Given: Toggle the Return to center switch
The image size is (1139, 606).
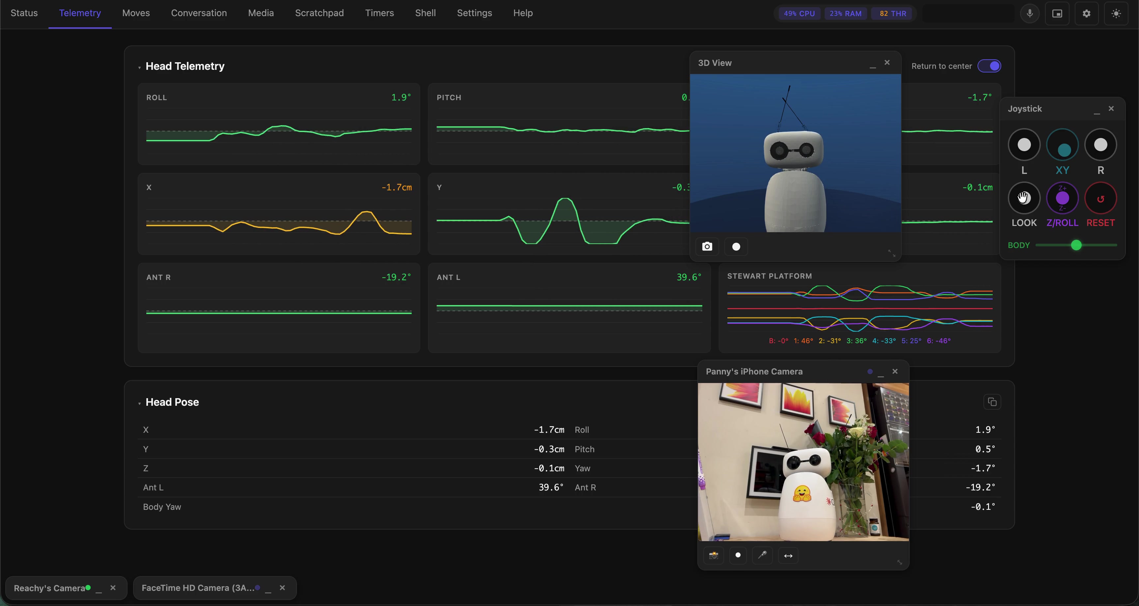Looking at the screenshot, I should click(989, 66).
